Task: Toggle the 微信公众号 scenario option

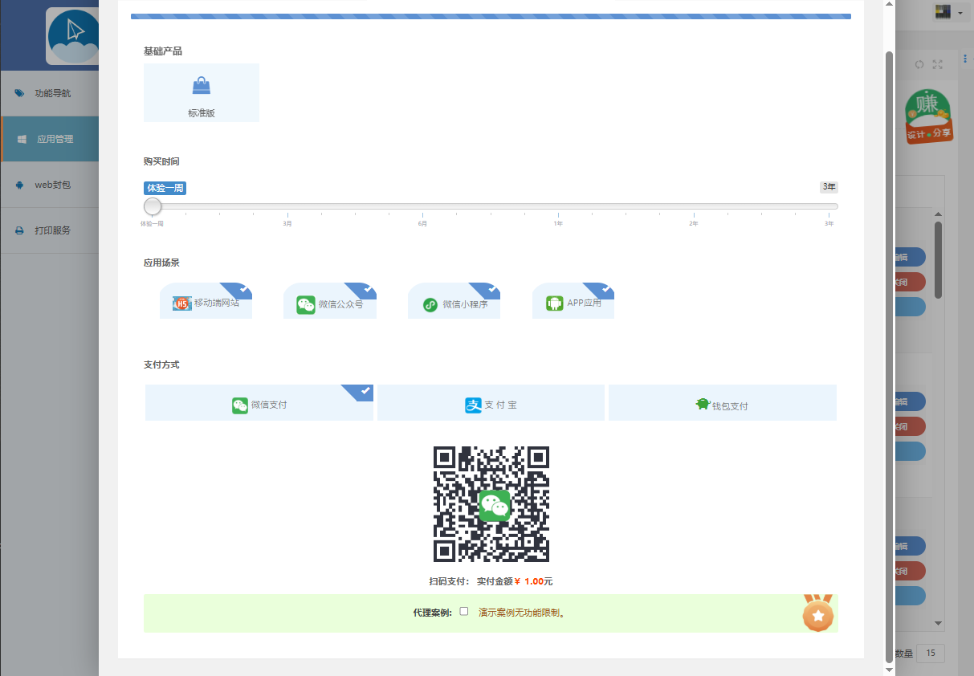Action: [x=330, y=303]
